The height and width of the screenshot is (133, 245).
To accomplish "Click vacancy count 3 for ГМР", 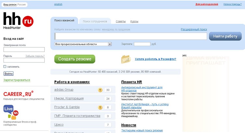I will point(108,116).
